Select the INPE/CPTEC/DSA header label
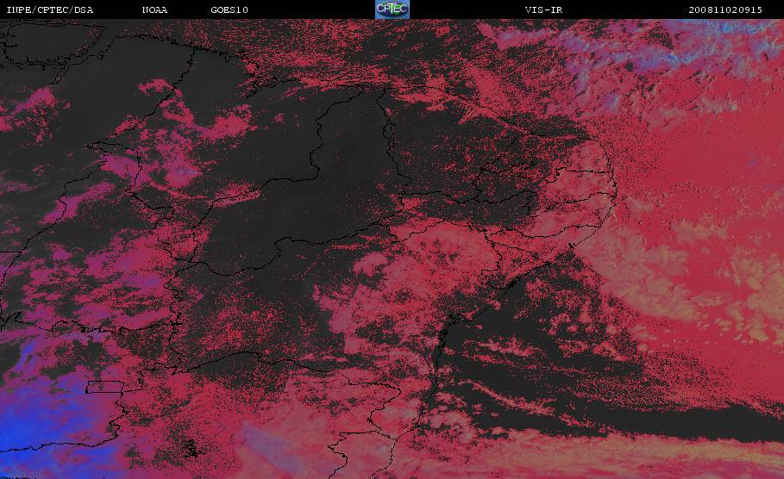784x479 pixels. [49, 10]
